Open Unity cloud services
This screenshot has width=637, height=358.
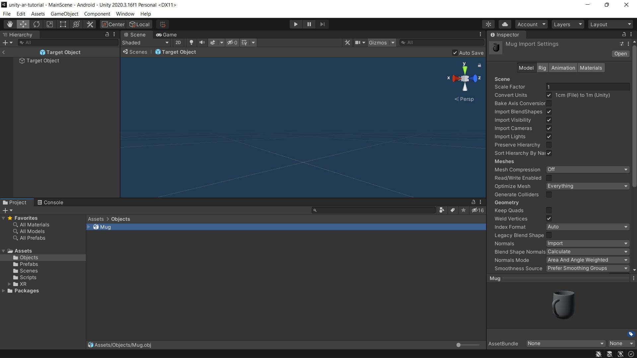(505, 24)
